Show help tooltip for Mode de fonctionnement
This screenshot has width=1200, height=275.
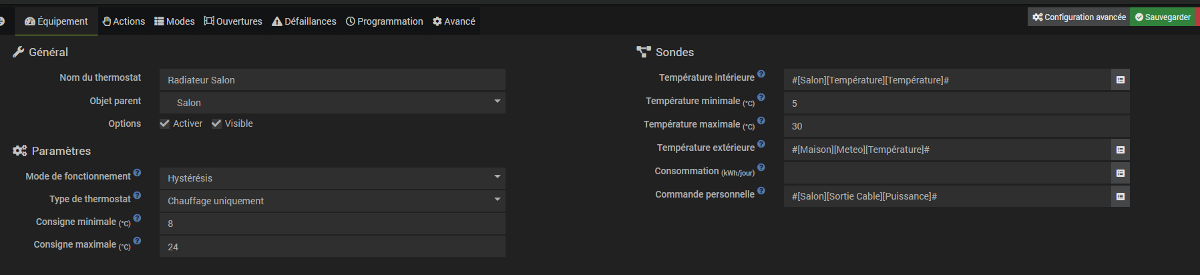137,173
